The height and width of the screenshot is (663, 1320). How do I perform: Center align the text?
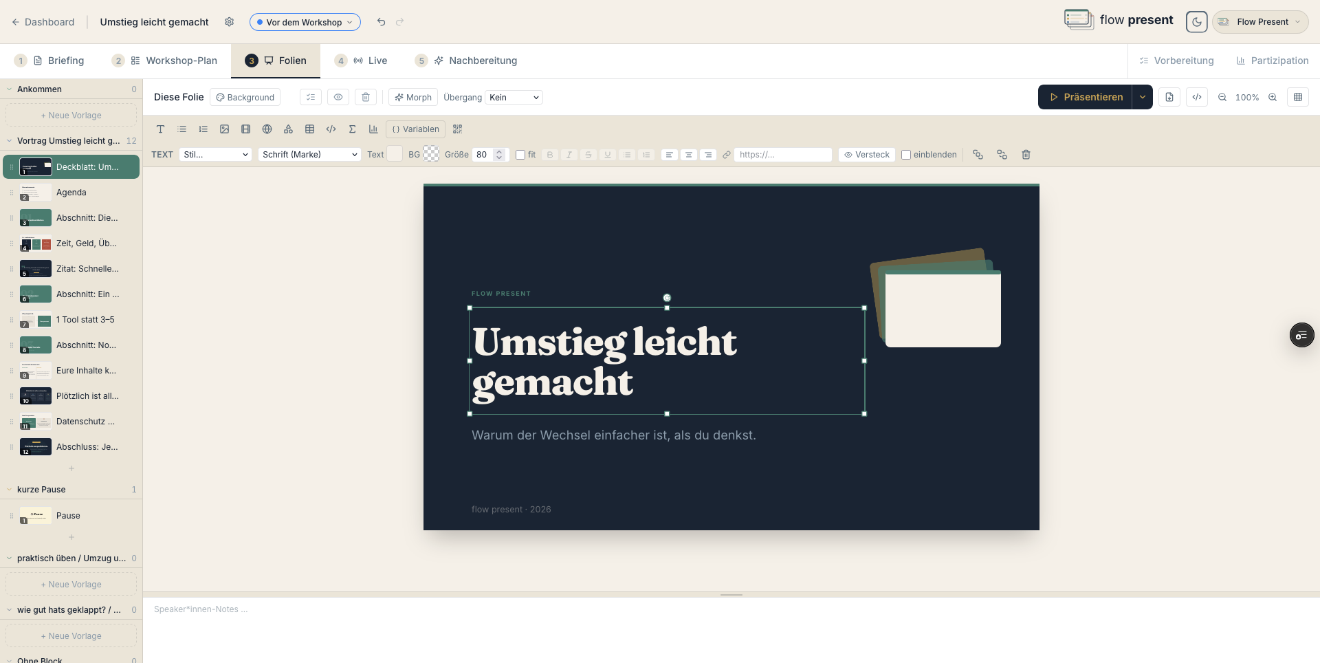[x=688, y=155]
